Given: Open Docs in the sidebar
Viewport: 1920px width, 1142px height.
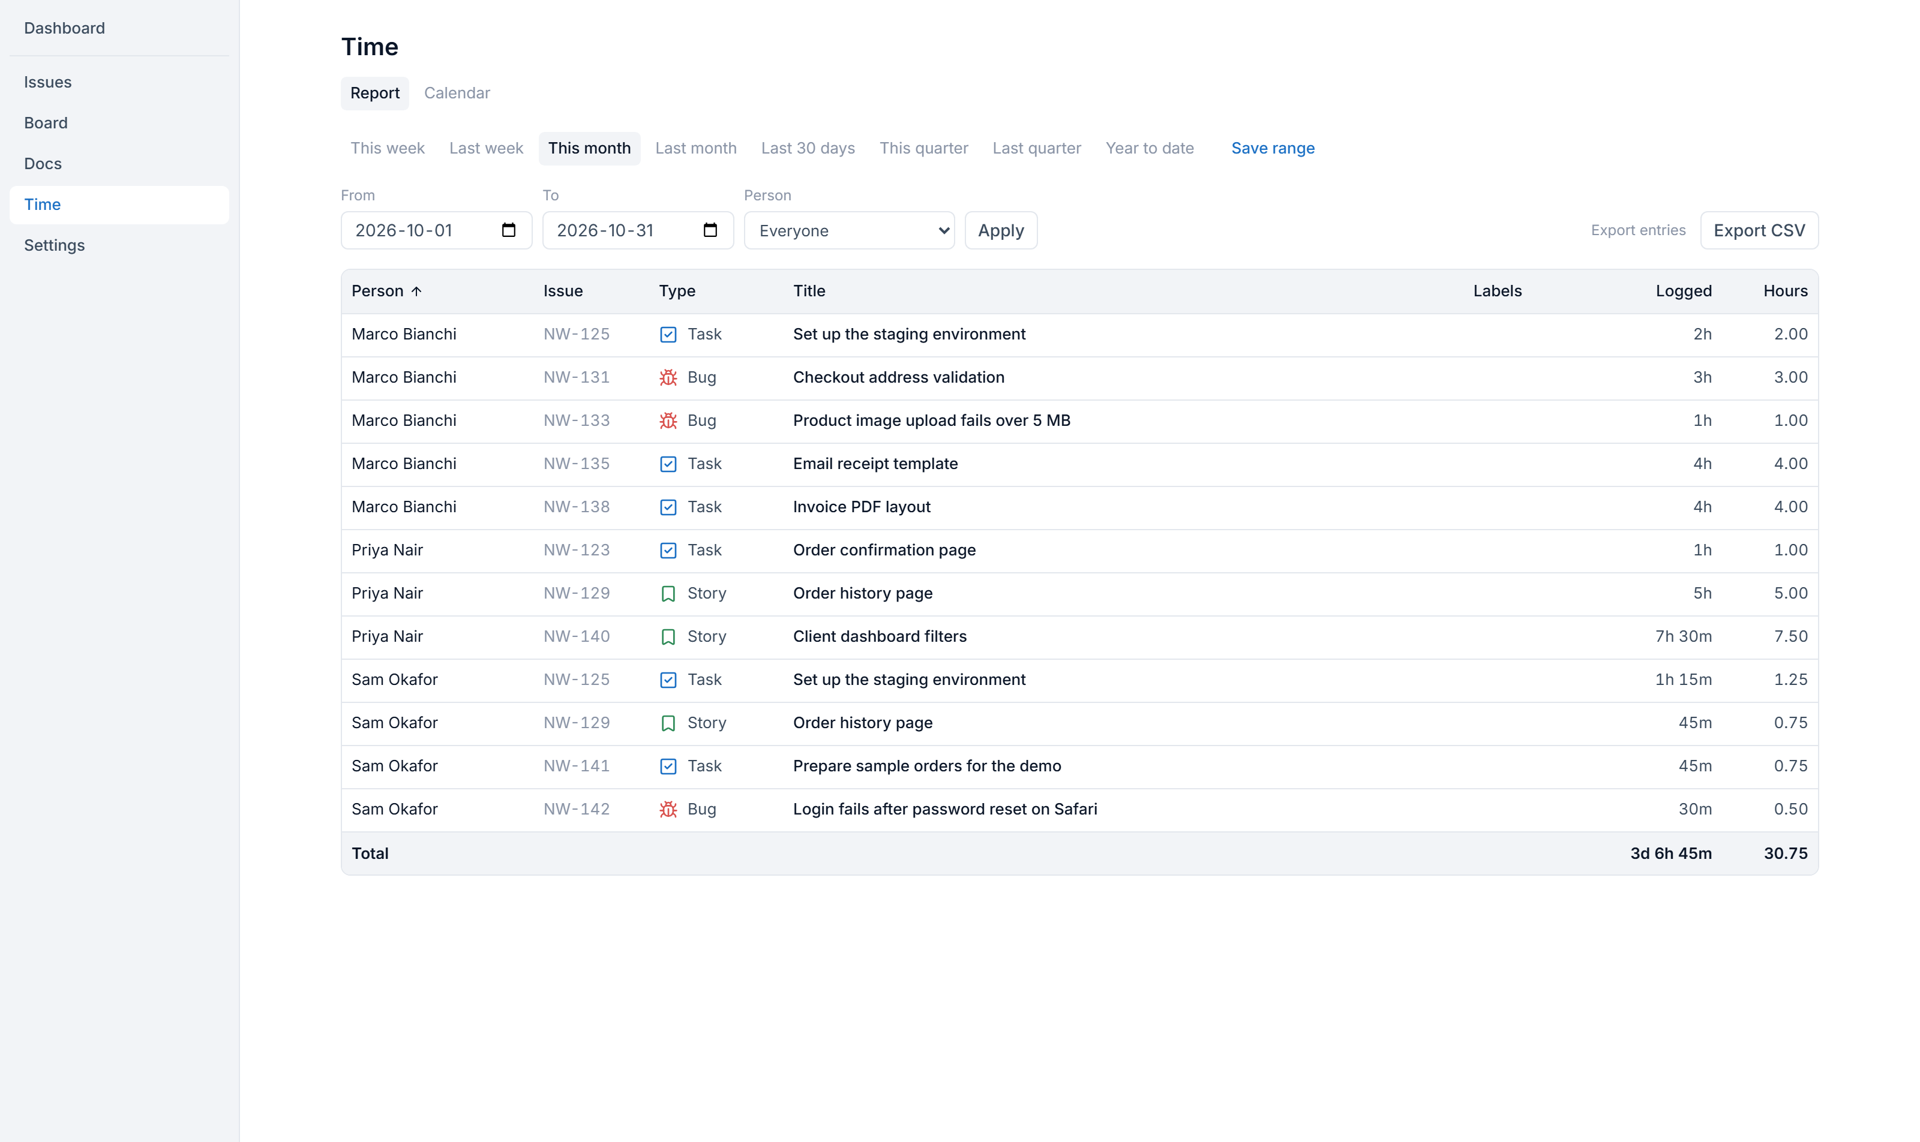Looking at the screenshot, I should coord(119,164).
